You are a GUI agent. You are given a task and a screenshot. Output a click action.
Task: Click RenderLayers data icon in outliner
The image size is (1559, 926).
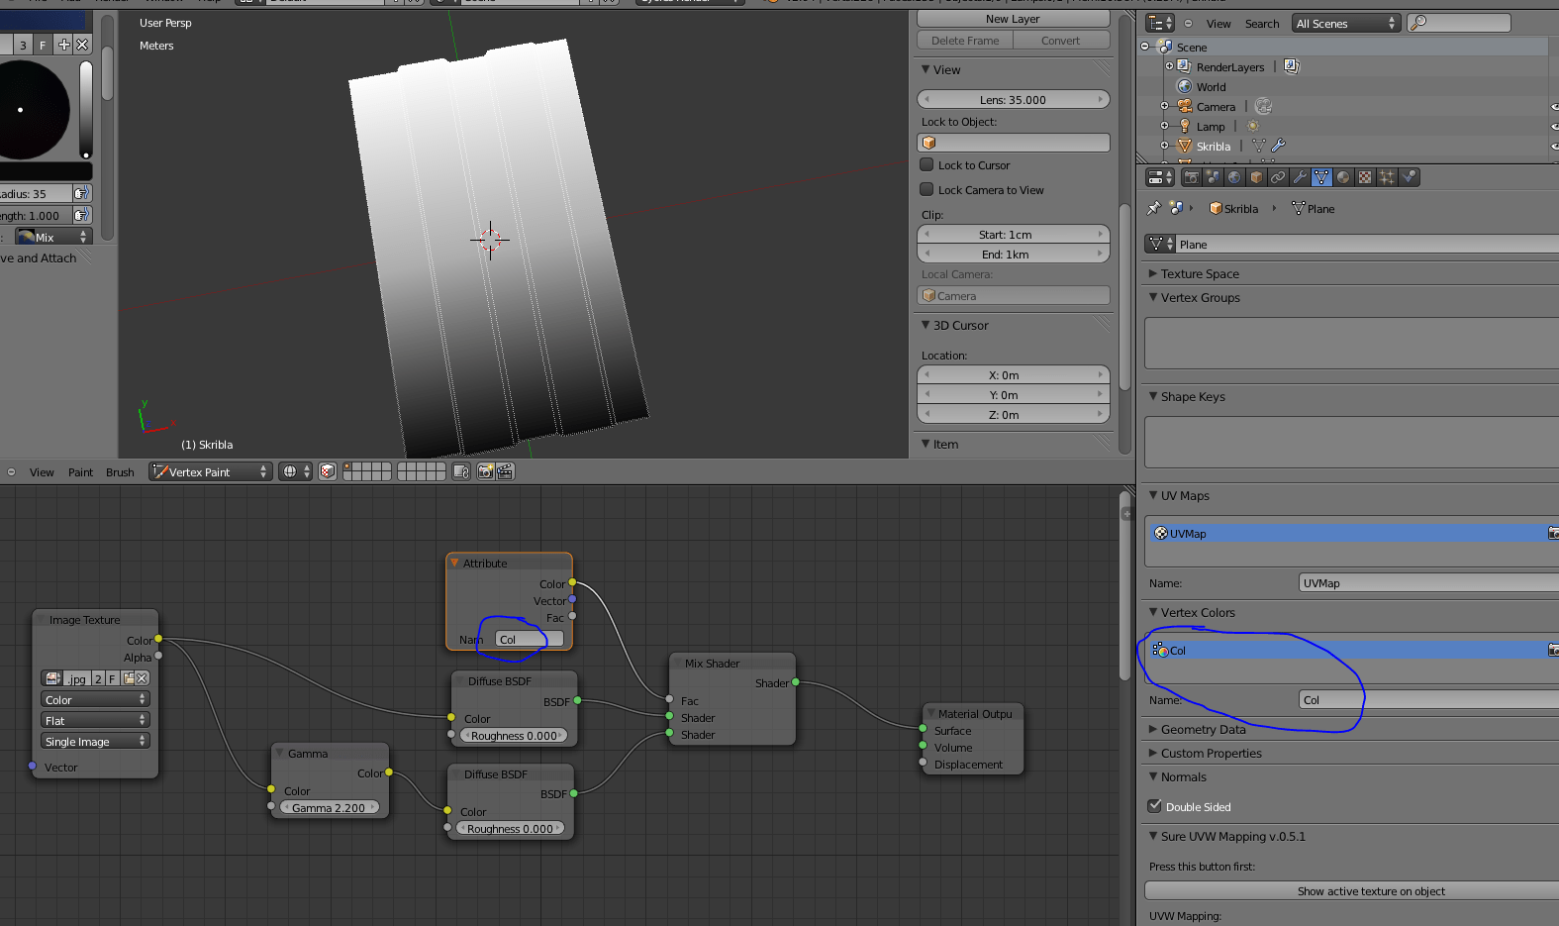point(1291,66)
